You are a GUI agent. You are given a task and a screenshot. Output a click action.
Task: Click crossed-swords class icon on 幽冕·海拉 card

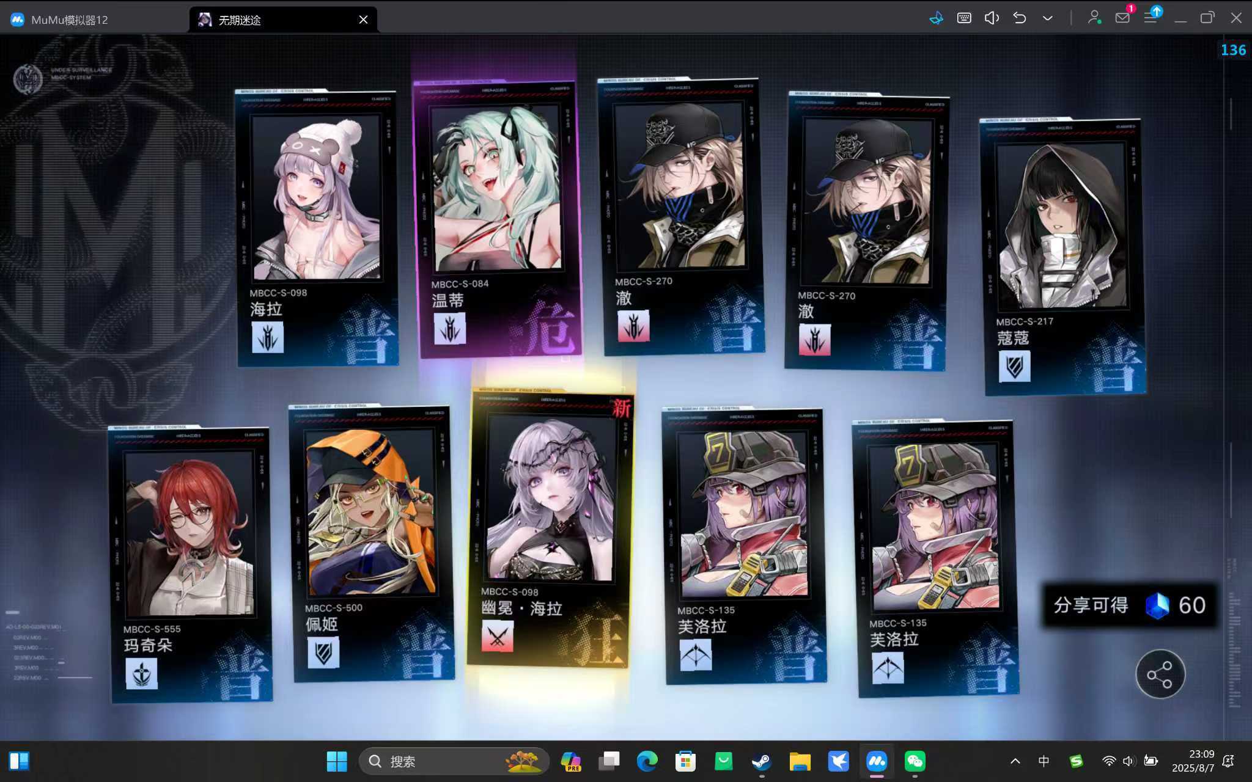(497, 636)
